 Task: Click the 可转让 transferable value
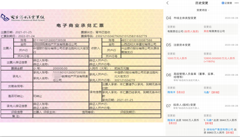(x=37, y=96)
